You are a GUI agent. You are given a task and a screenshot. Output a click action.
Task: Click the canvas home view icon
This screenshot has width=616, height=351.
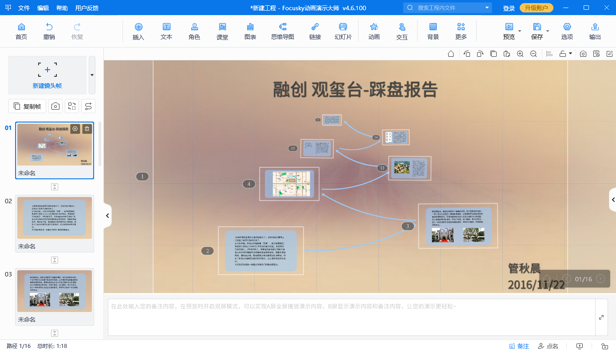point(451,54)
